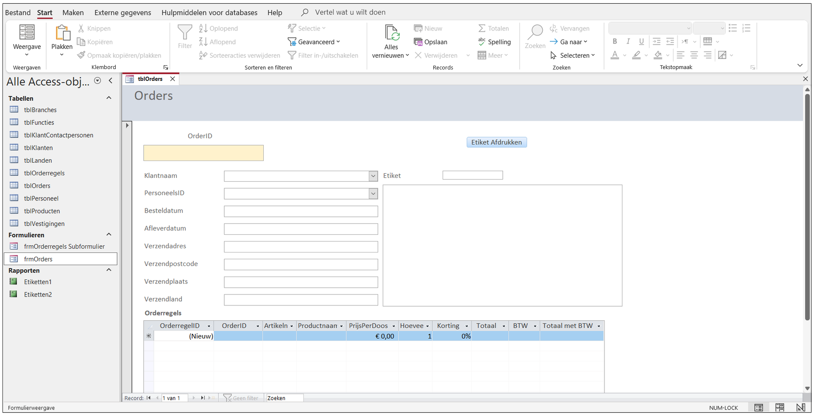The image size is (814, 416).
Task: Click the Etiket Afdrukken button
Action: tap(496, 142)
